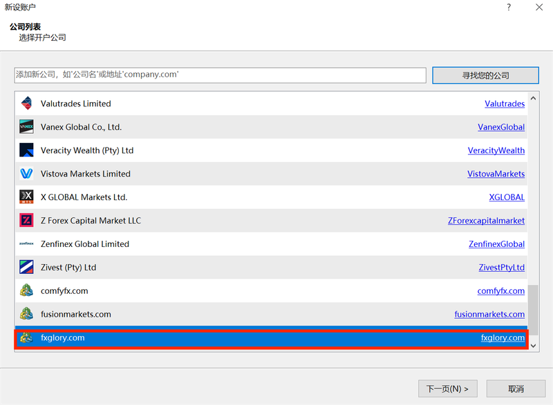Open the fxglory.com link on the right

(x=503, y=338)
